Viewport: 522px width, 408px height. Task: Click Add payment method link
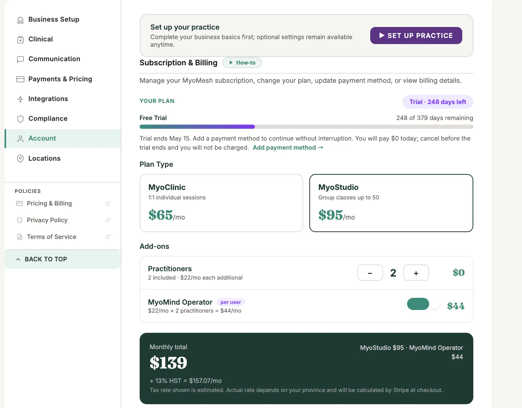(x=288, y=147)
